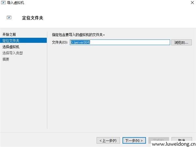Click the 定位文件夹 page heading text
The width and height of the screenshot is (196, 147).
pos(33,18)
